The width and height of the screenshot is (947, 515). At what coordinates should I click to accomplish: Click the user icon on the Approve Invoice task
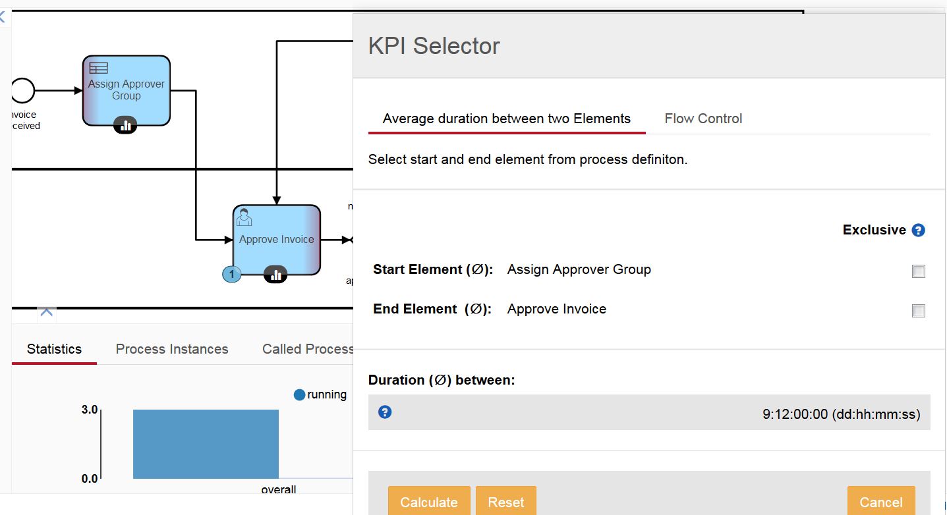[x=244, y=217]
